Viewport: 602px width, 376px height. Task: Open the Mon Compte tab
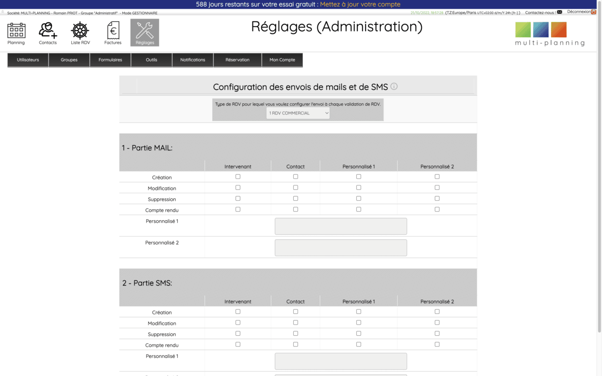coord(282,60)
